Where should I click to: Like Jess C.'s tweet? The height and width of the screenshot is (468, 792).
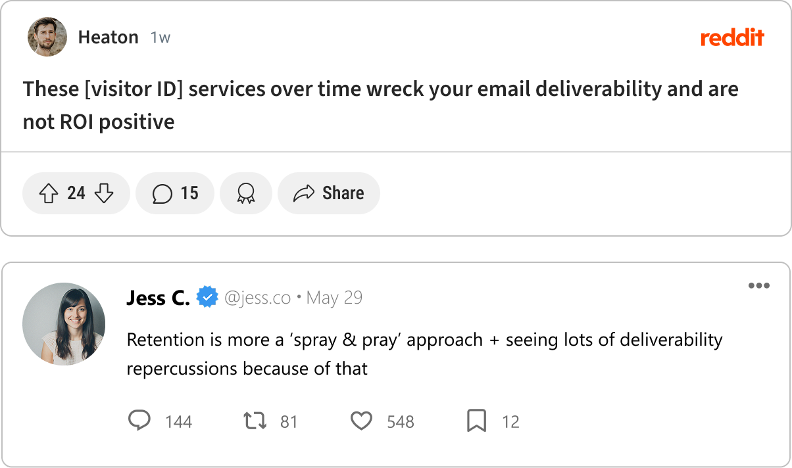[x=361, y=421]
